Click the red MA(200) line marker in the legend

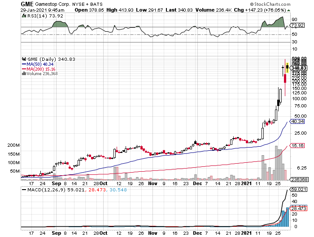[24, 69]
